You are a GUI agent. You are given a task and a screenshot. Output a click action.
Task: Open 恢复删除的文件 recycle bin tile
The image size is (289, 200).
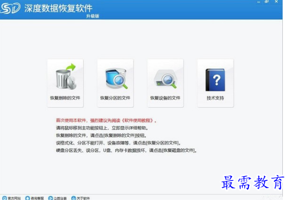65,83
